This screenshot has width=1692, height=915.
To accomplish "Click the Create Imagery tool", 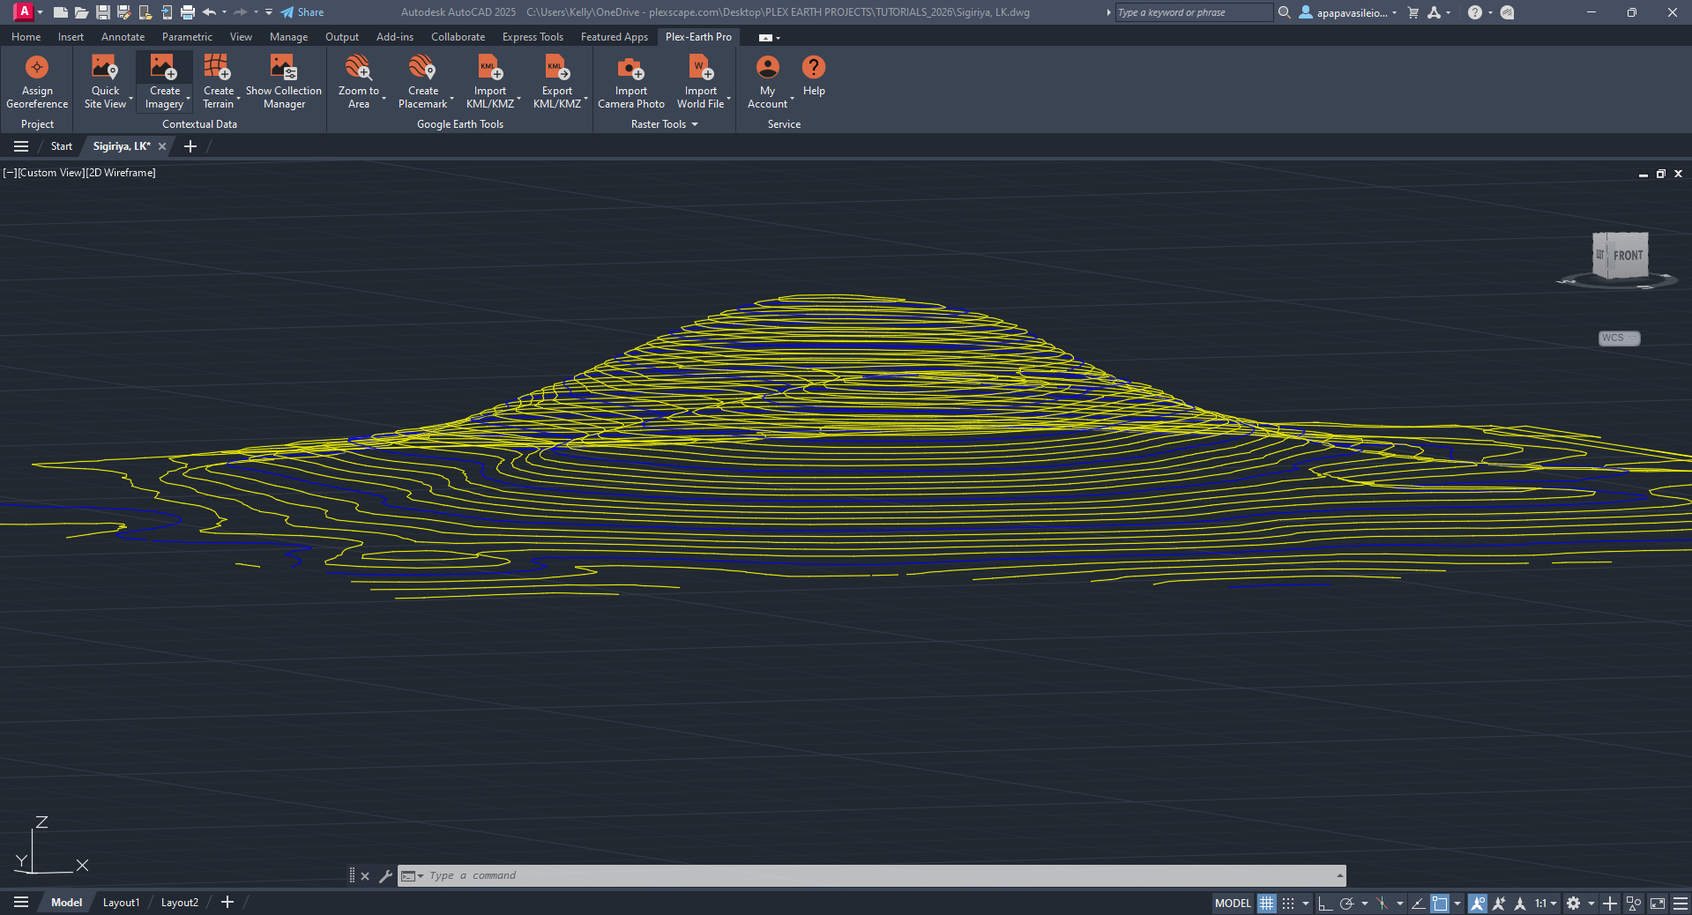I will click(164, 82).
